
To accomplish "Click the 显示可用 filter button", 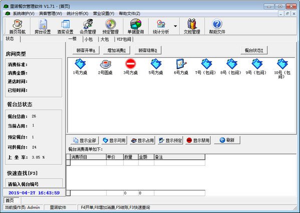I will [114, 140].
